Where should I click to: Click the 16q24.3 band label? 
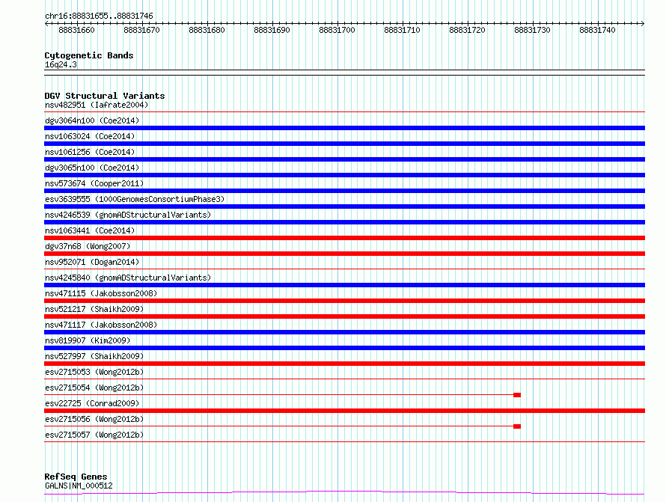pos(61,64)
